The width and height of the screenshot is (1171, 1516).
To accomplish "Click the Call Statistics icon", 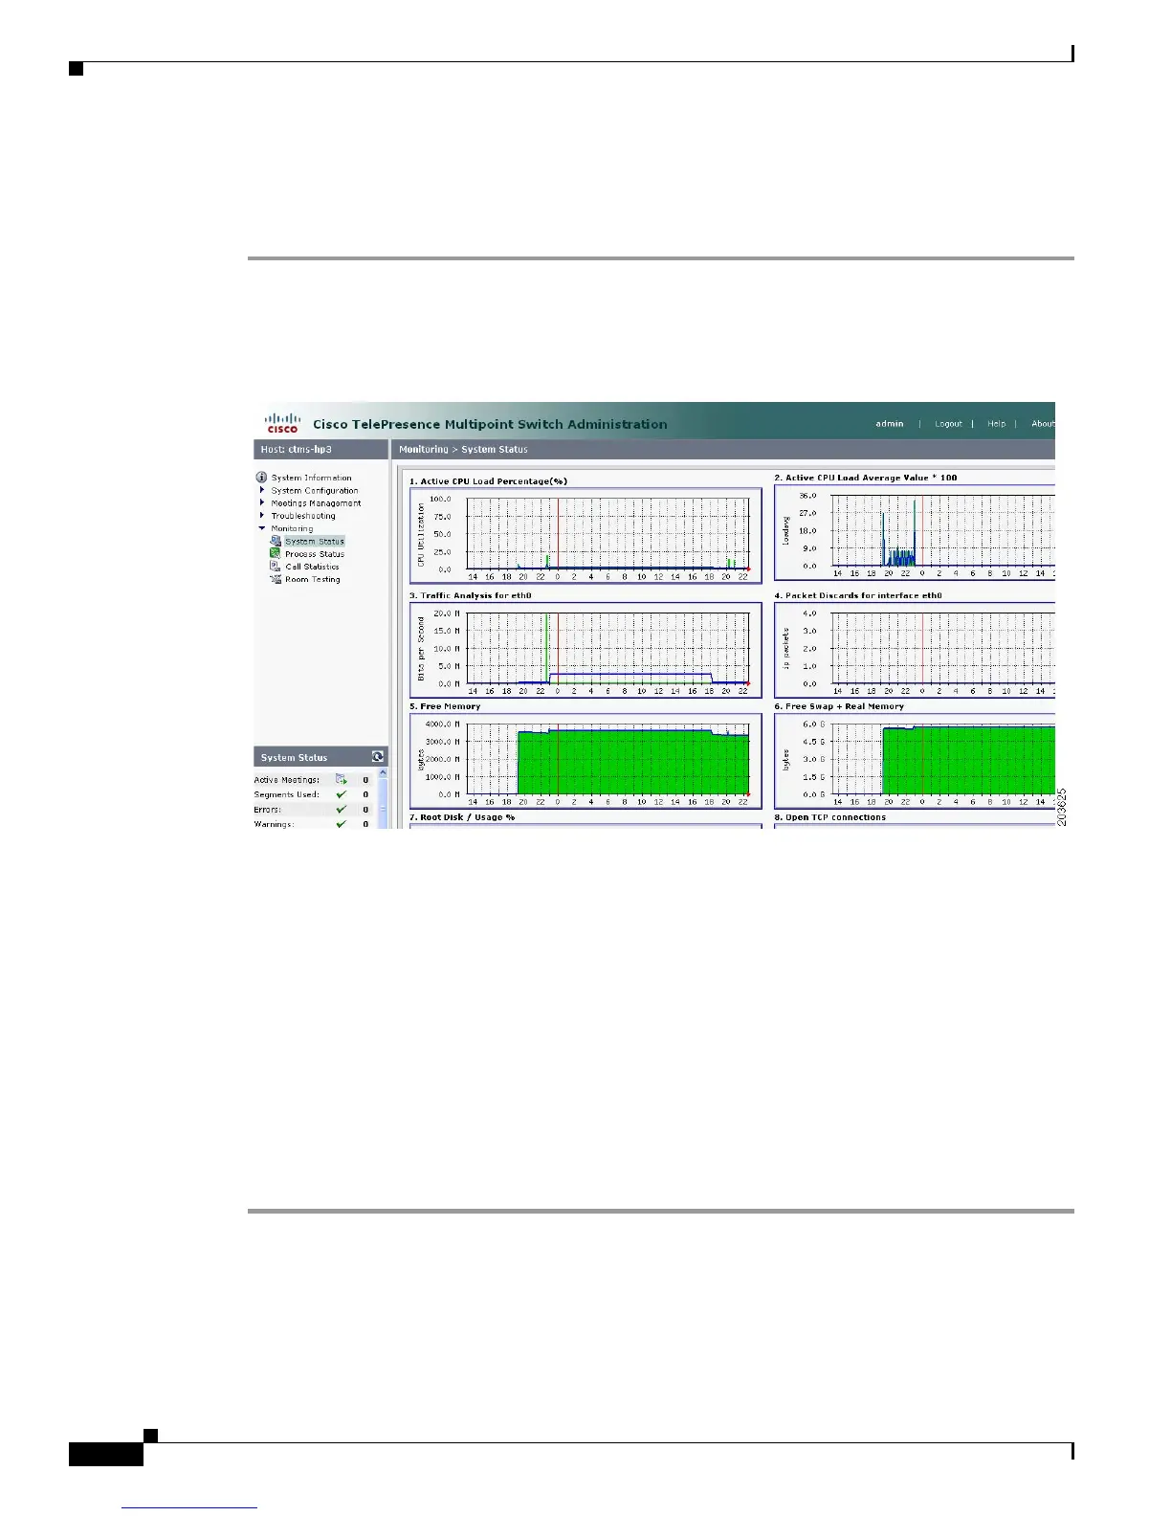I will 276,566.
